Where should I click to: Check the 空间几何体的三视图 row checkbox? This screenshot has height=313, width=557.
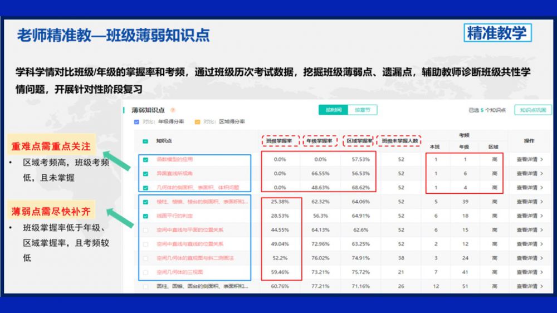146,272
